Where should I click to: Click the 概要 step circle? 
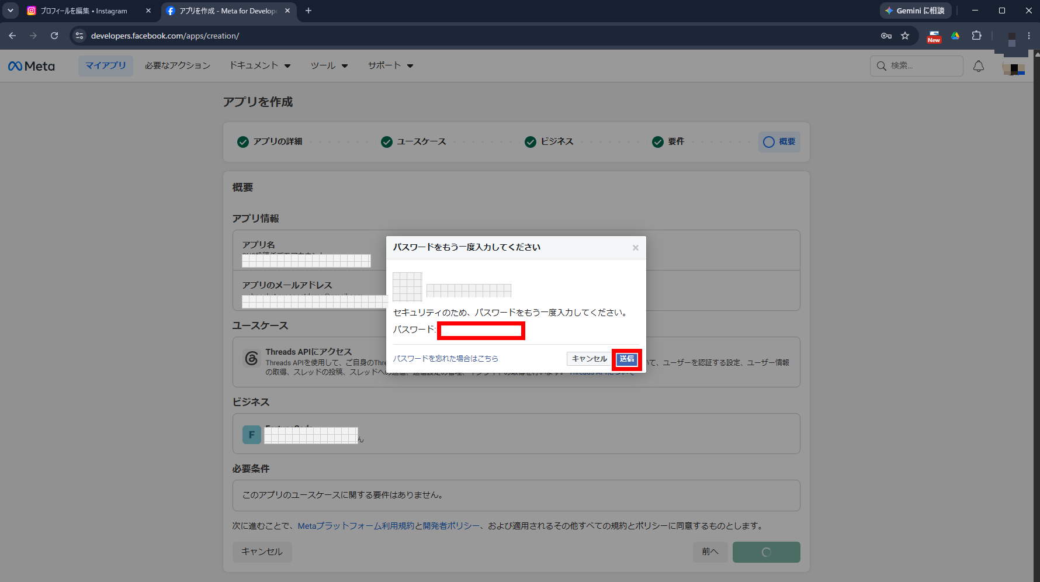[x=769, y=142]
